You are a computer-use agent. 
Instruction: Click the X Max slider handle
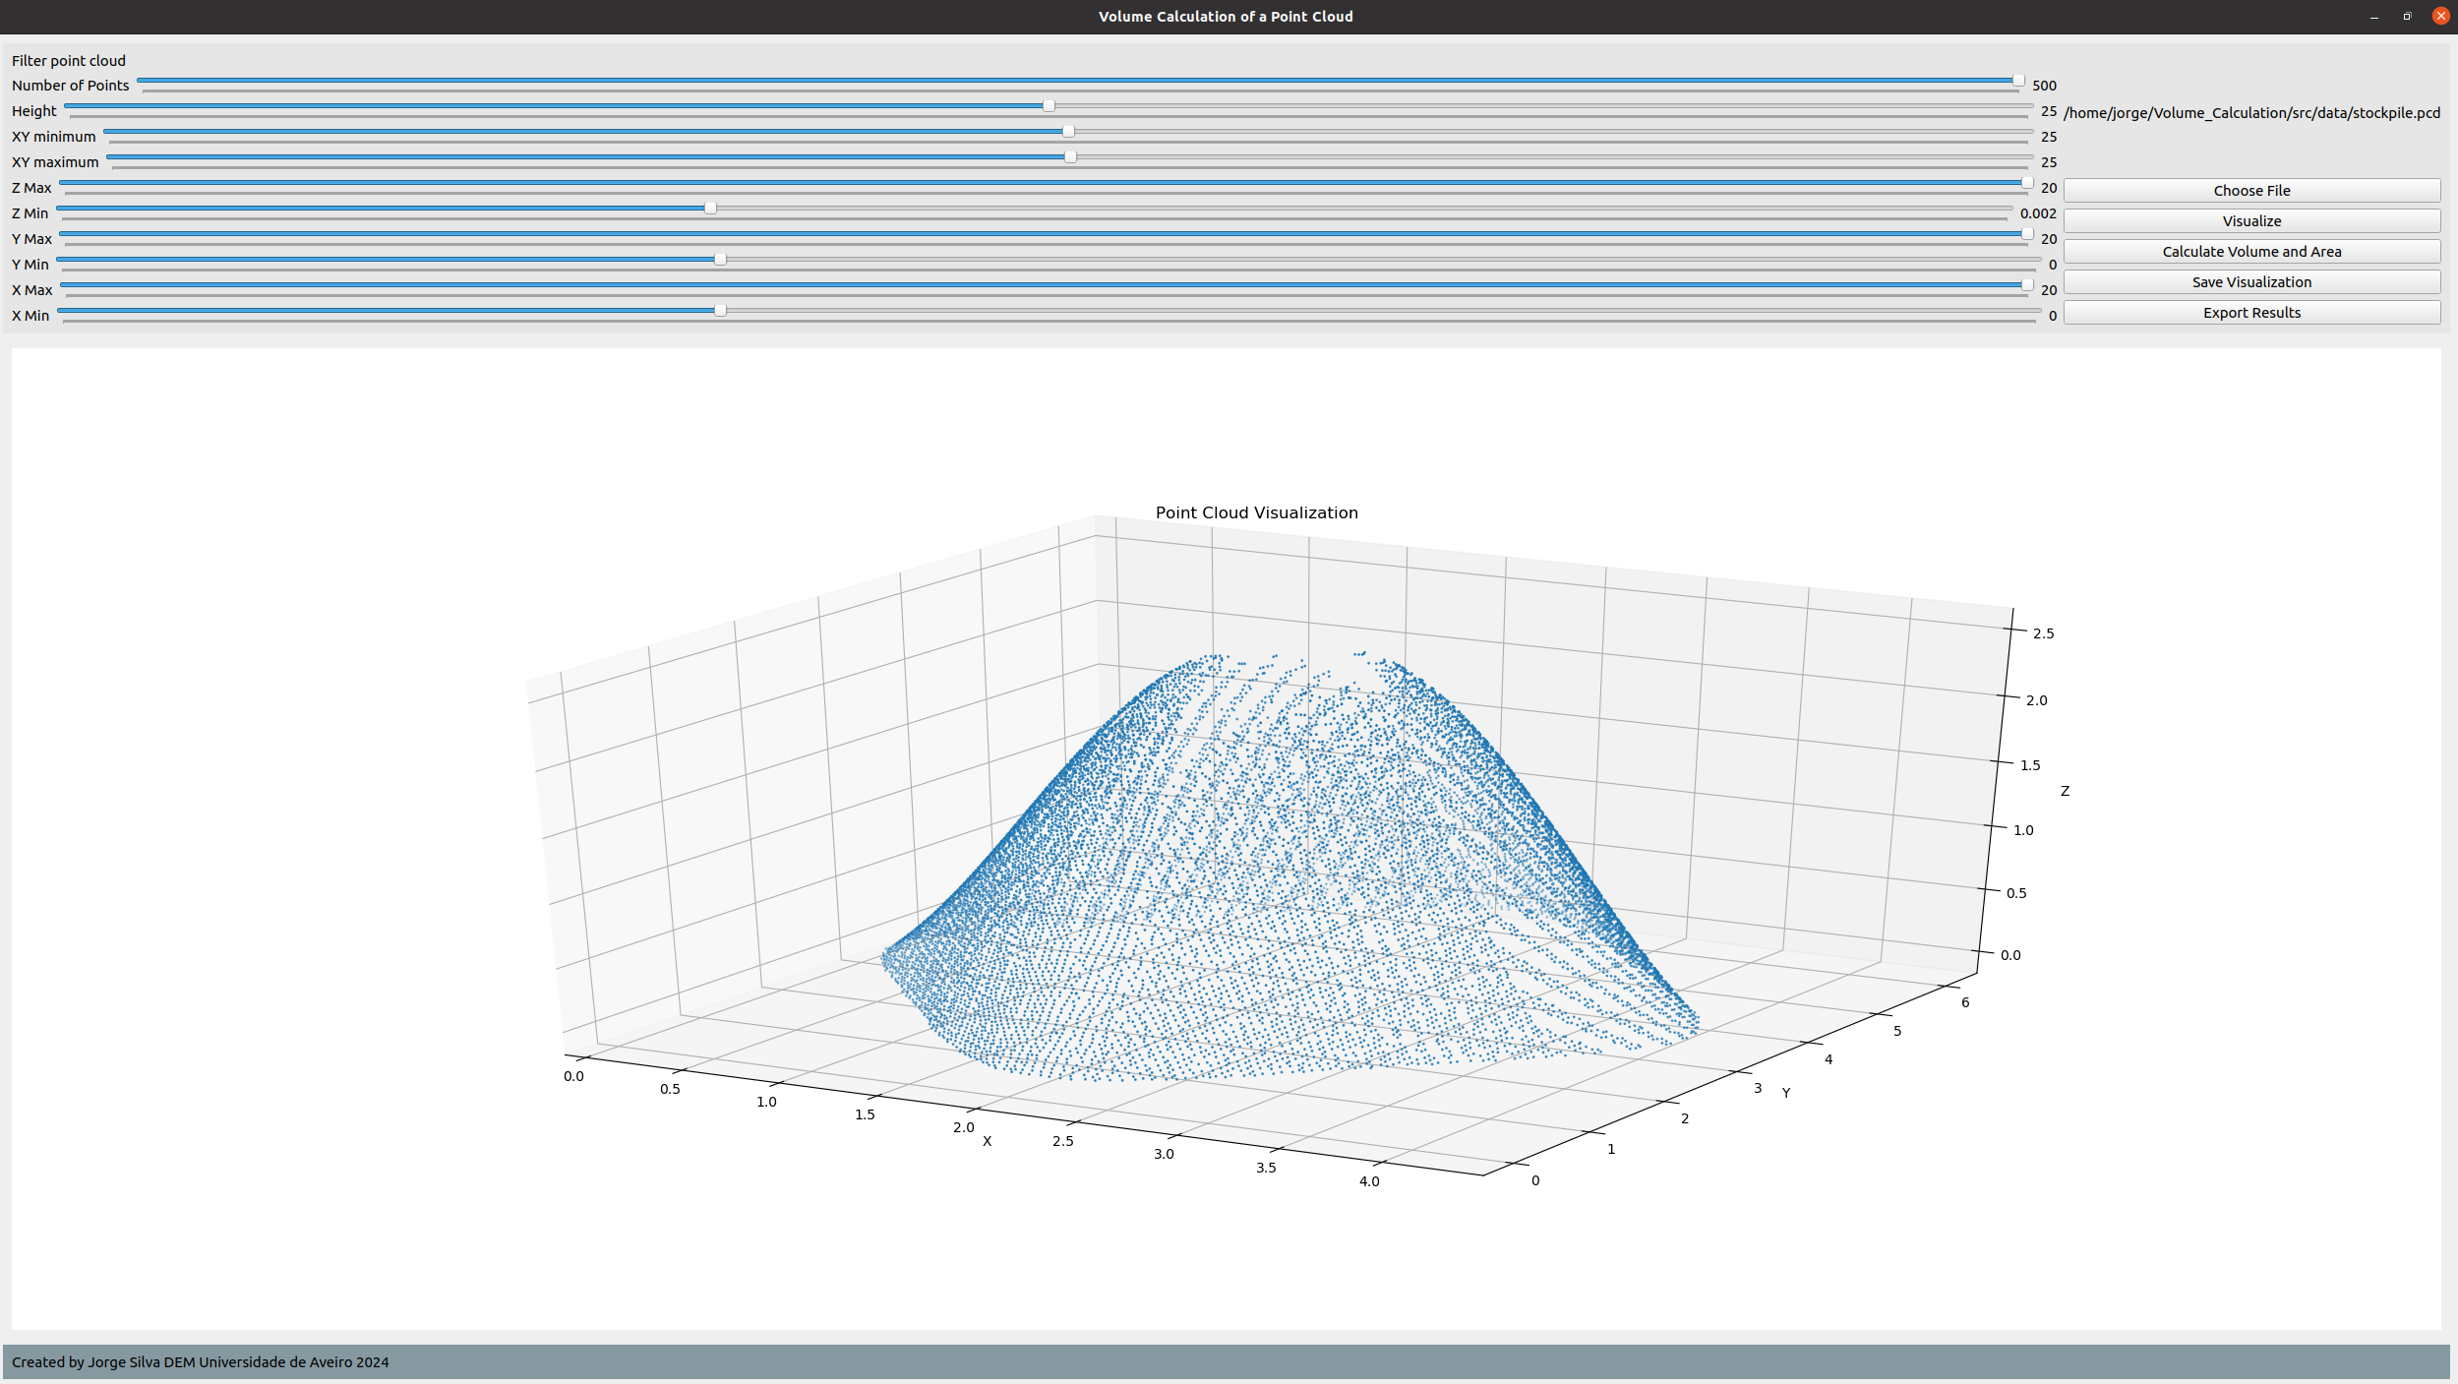2026,285
